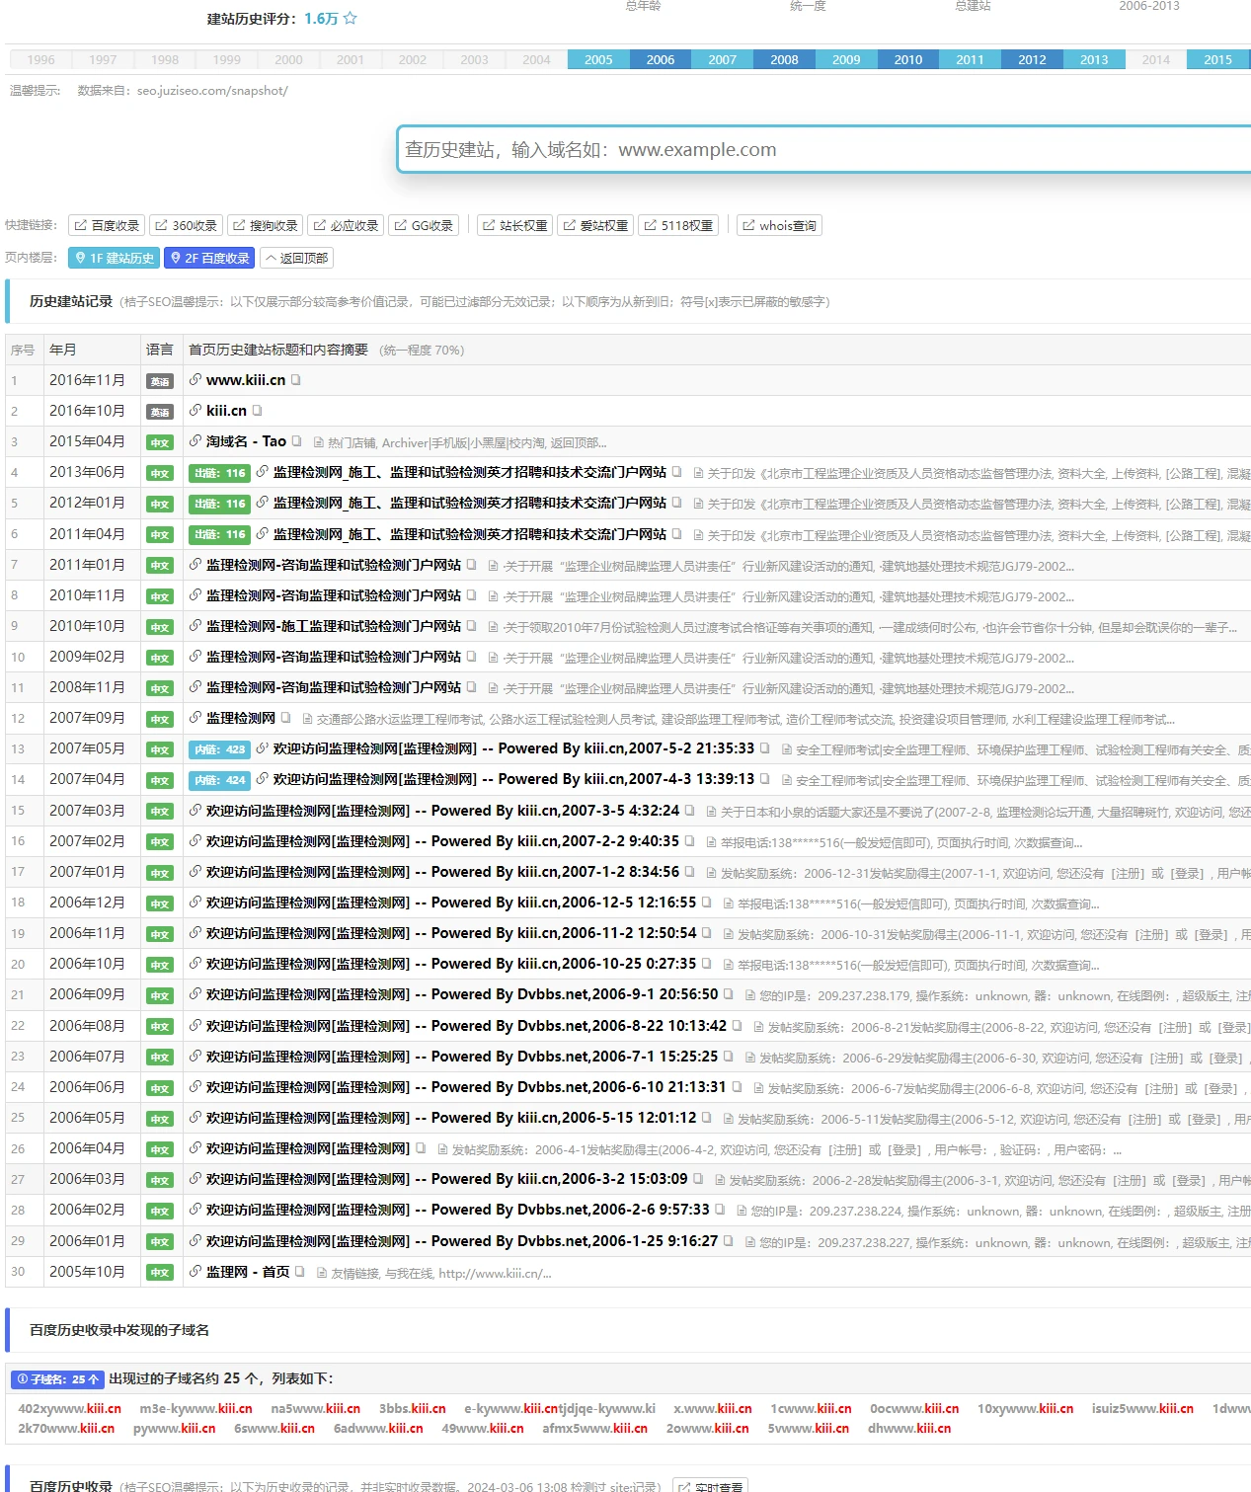Select year 2013 in the history timeline
1251x1492 pixels.
(x=1093, y=60)
